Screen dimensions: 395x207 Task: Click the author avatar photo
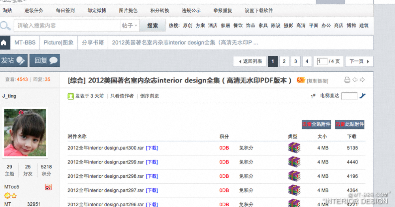[x=25, y=132]
